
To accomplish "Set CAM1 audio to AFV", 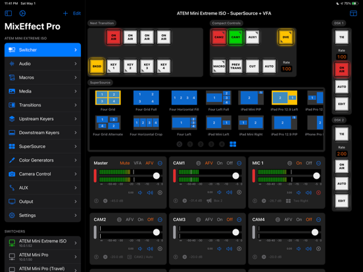I will [209, 163].
